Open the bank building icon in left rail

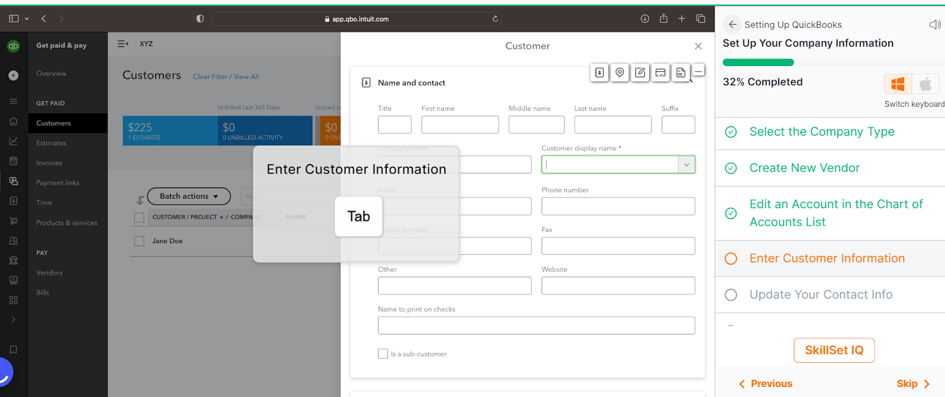[x=14, y=260]
